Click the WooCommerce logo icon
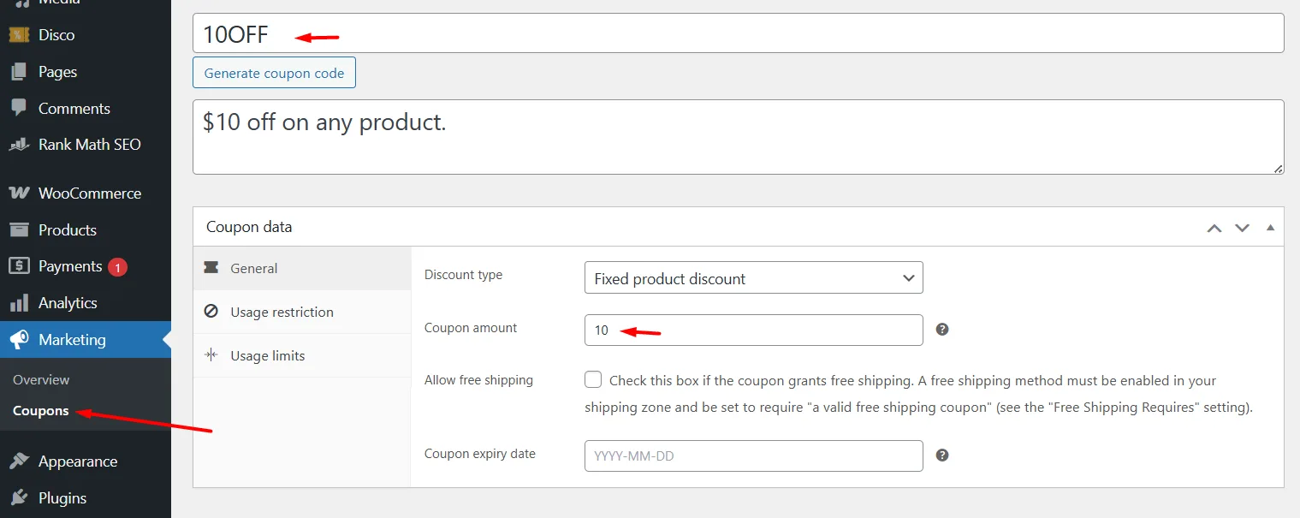The width and height of the screenshot is (1300, 518). [19, 194]
